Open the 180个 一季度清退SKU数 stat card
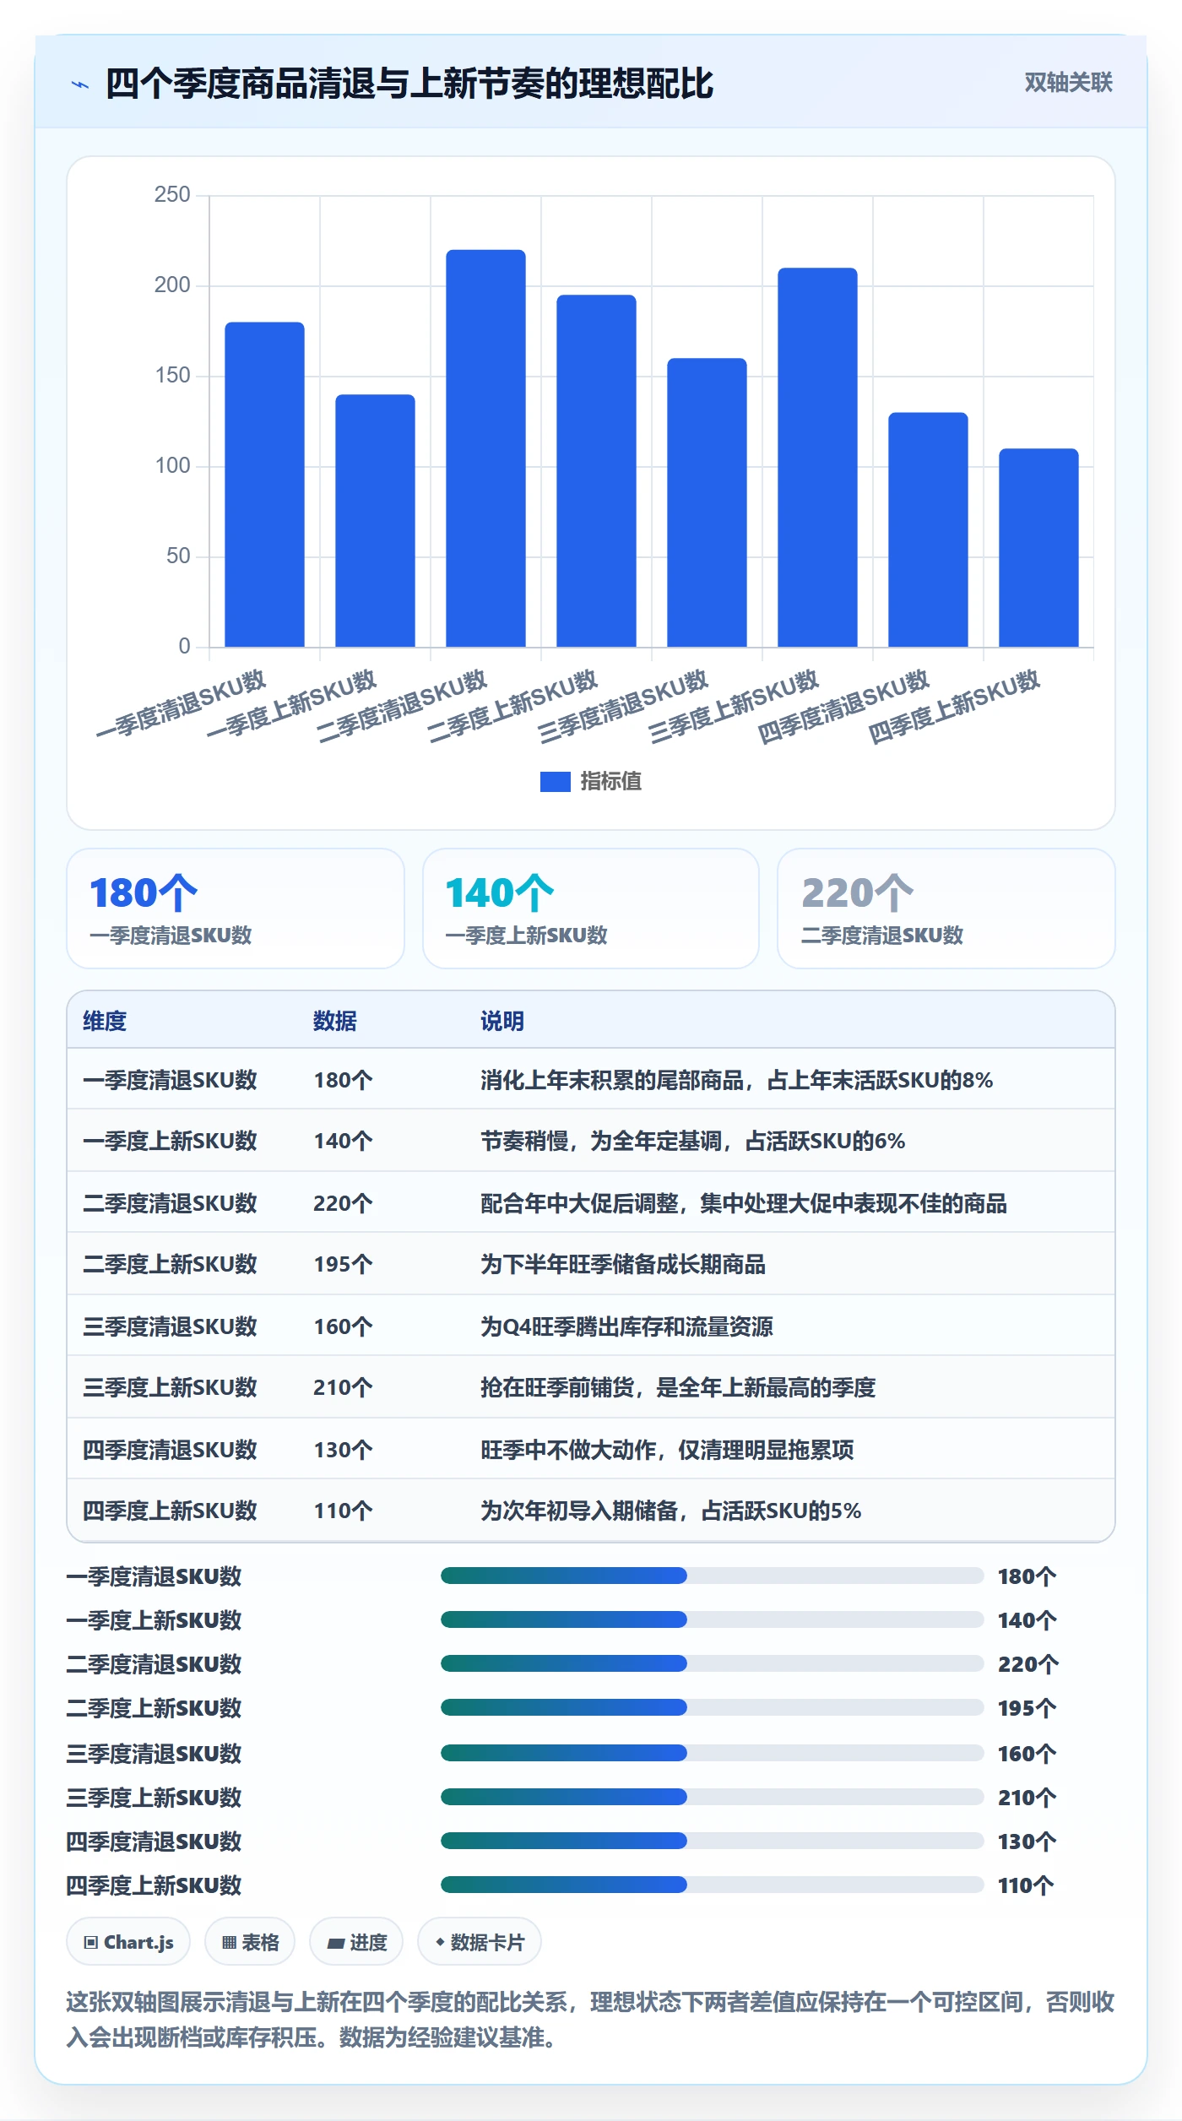Viewport: 1182px width, 2121px height. point(236,909)
